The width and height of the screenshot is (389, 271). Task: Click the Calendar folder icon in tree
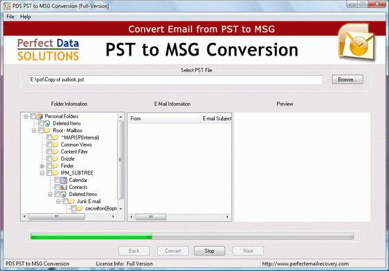pos(64,180)
